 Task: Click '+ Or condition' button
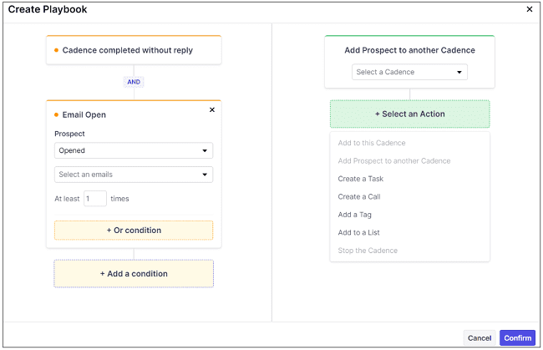click(134, 230)
